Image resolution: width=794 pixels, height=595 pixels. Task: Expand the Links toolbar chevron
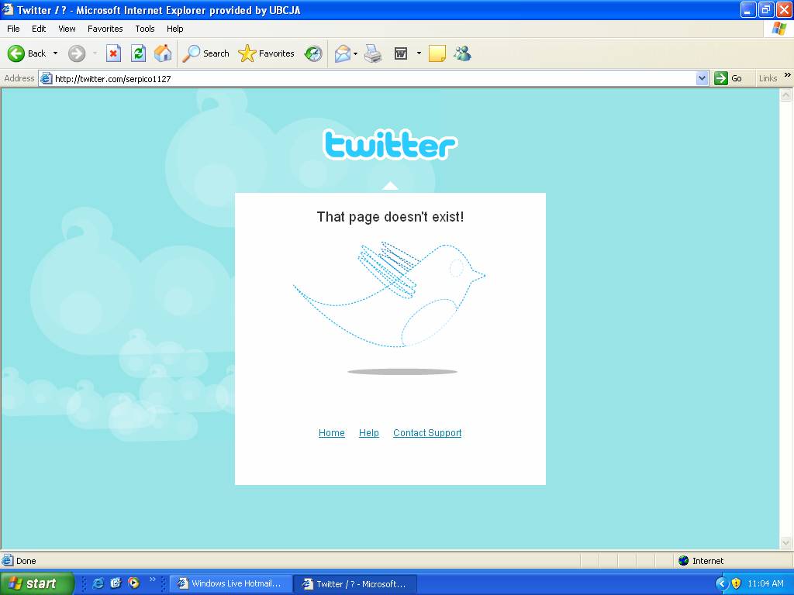click(788, 75)
